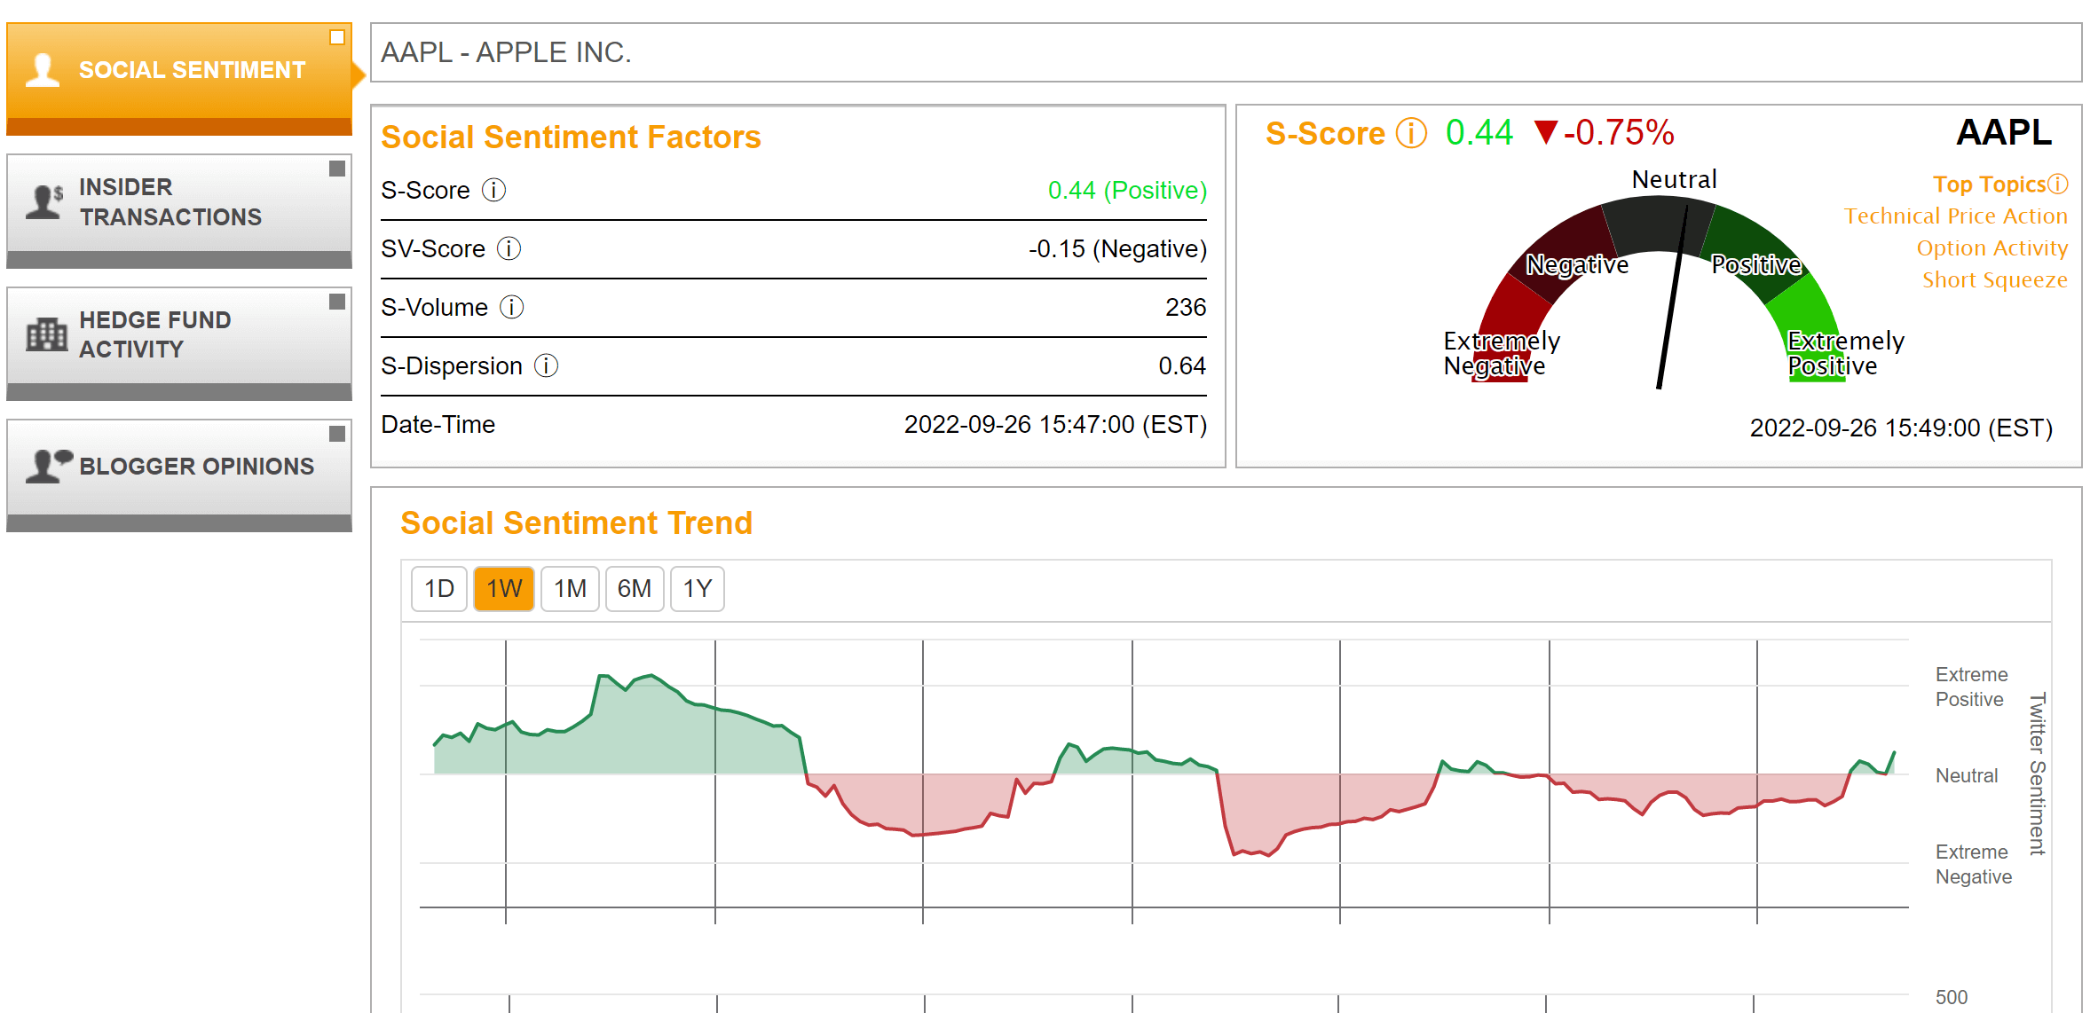Switch trend chart to 1Y range

pos(698,589)
